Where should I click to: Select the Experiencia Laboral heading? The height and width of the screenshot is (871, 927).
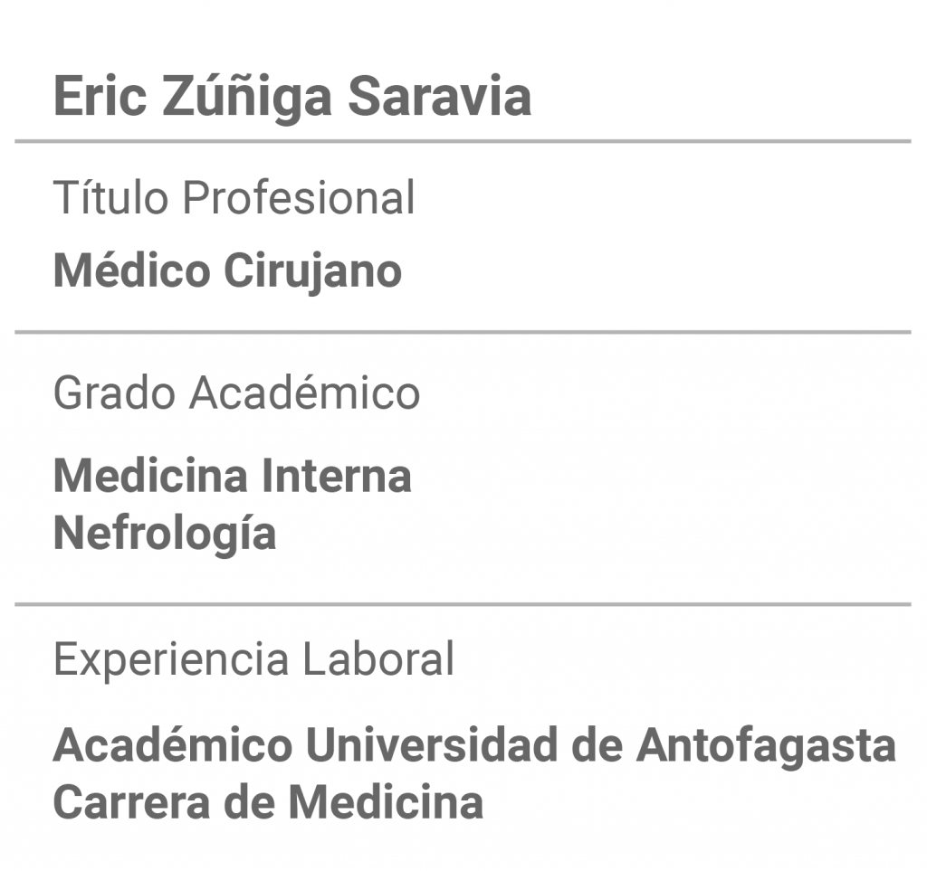(253, 659)
